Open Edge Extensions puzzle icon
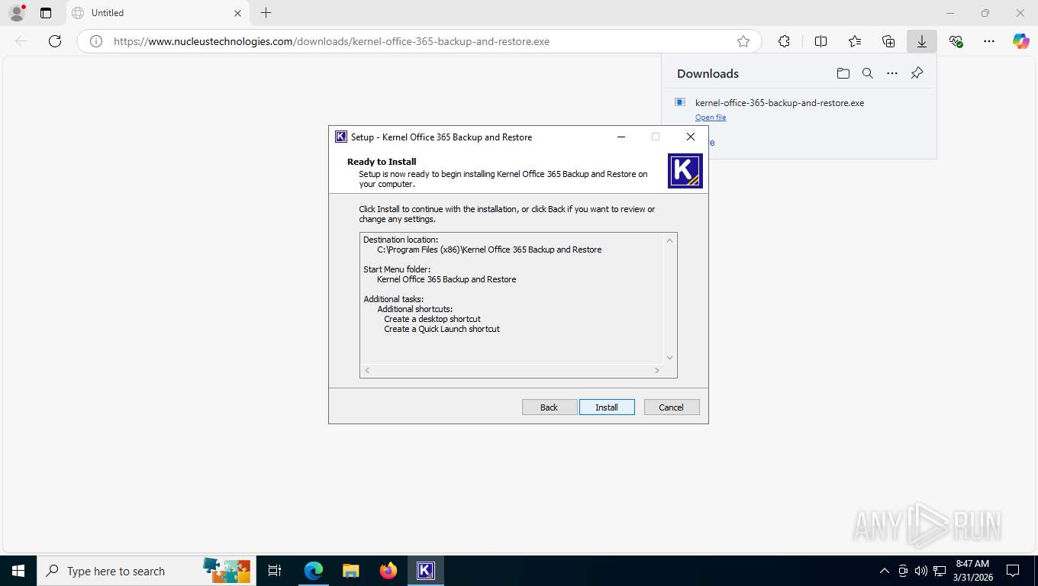1038x586 pixels. click(x=784, y=41)
